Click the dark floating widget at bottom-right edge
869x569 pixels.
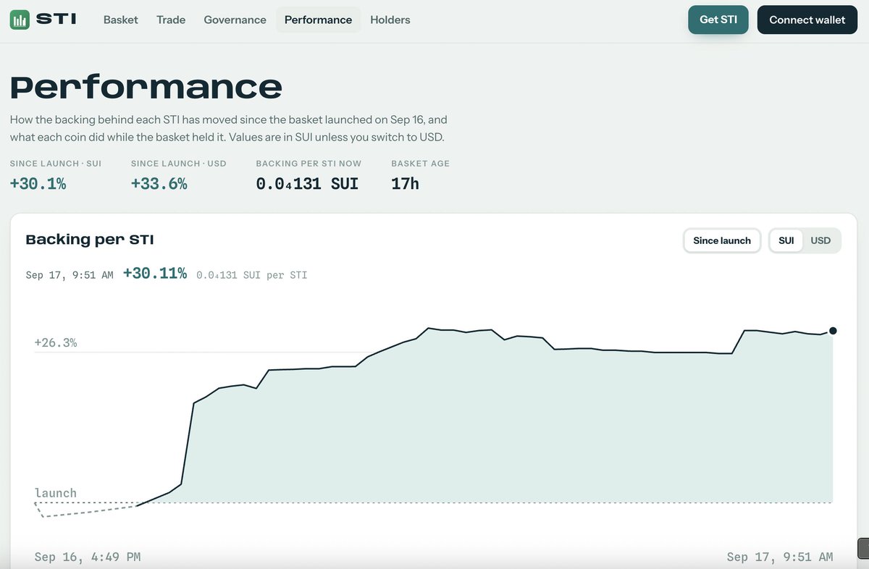(x=863, y=548)
